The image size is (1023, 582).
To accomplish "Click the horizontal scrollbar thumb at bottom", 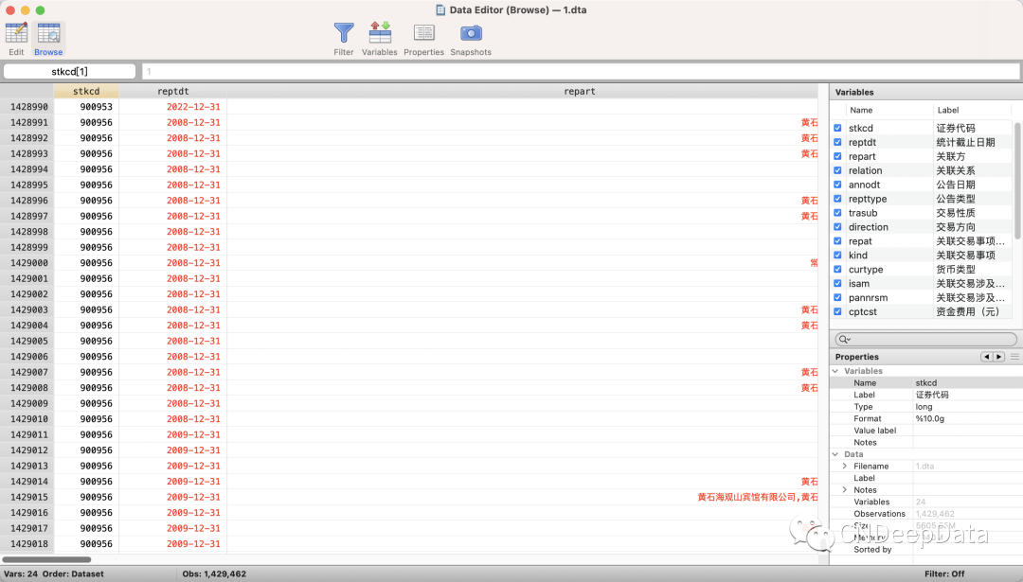I will [46, 559].
